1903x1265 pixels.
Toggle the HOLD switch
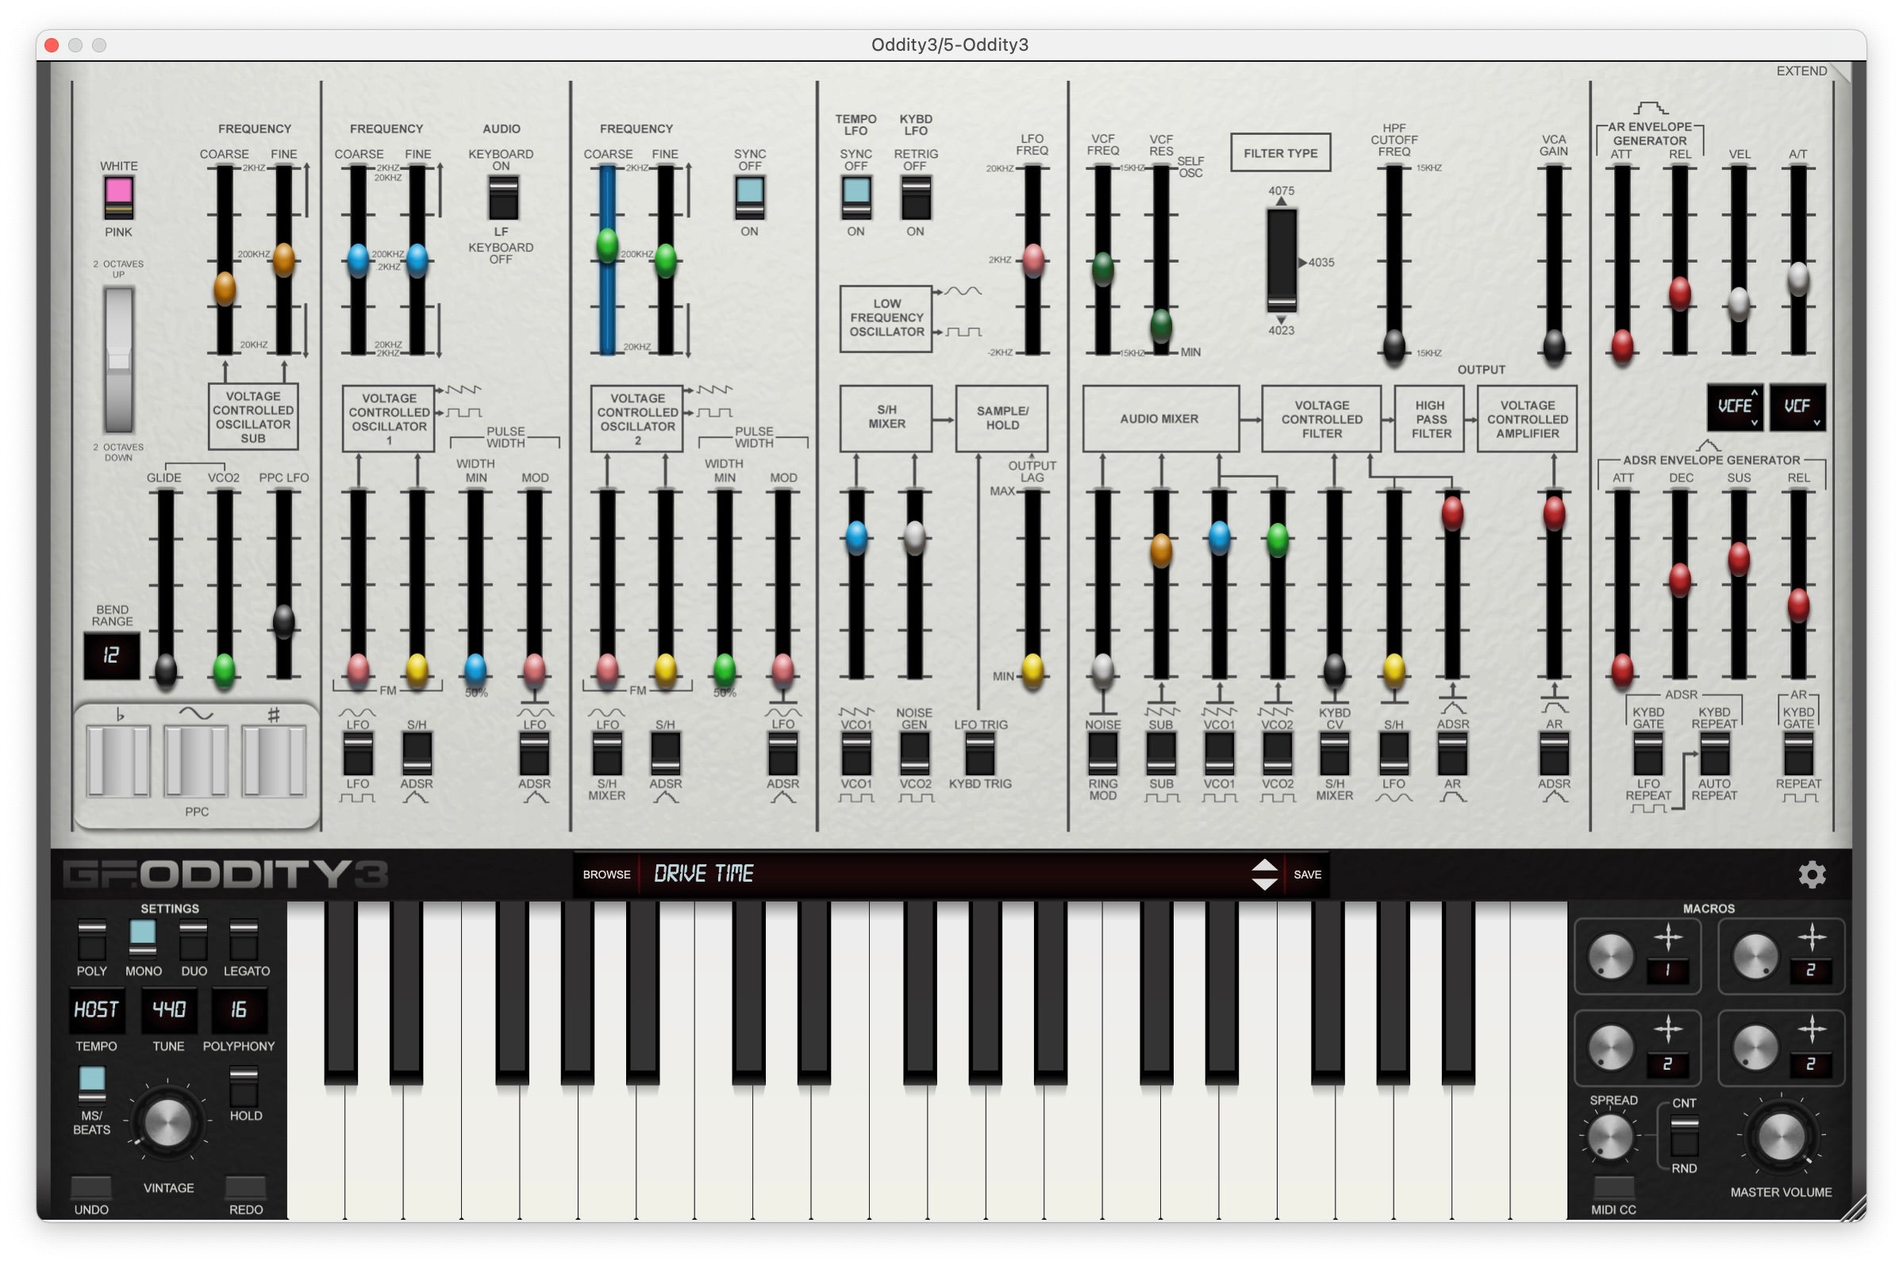244,1086
